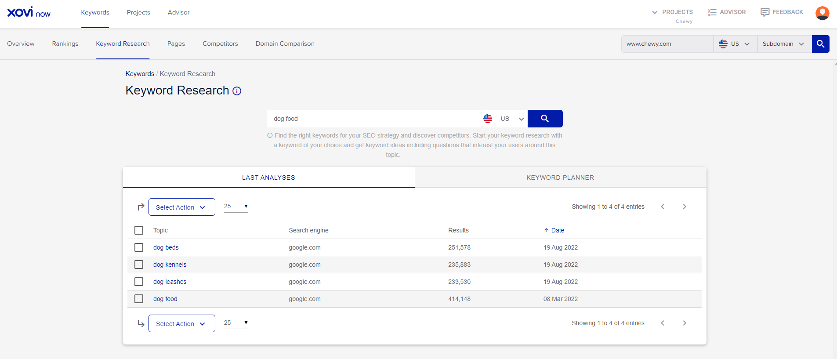The height and width of the screenshot is (359, 837).
Task: Click the 251,578 results value
Action: tap(459, 247)
